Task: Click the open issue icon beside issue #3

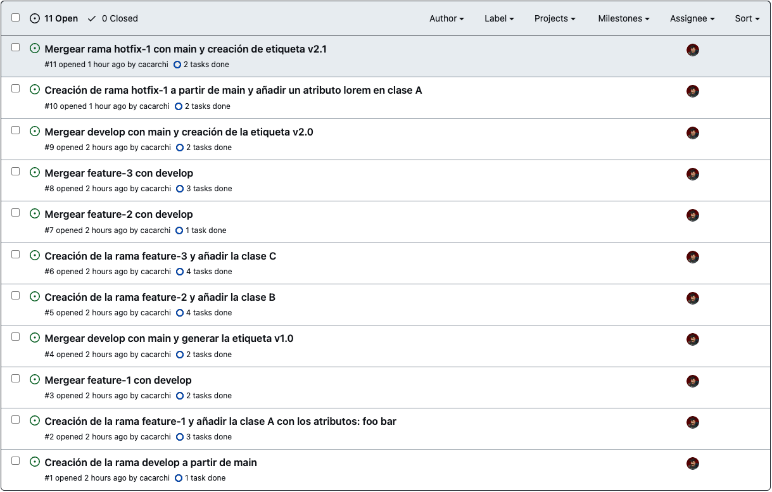Action: pyautogui.click(x=35, y=379)
